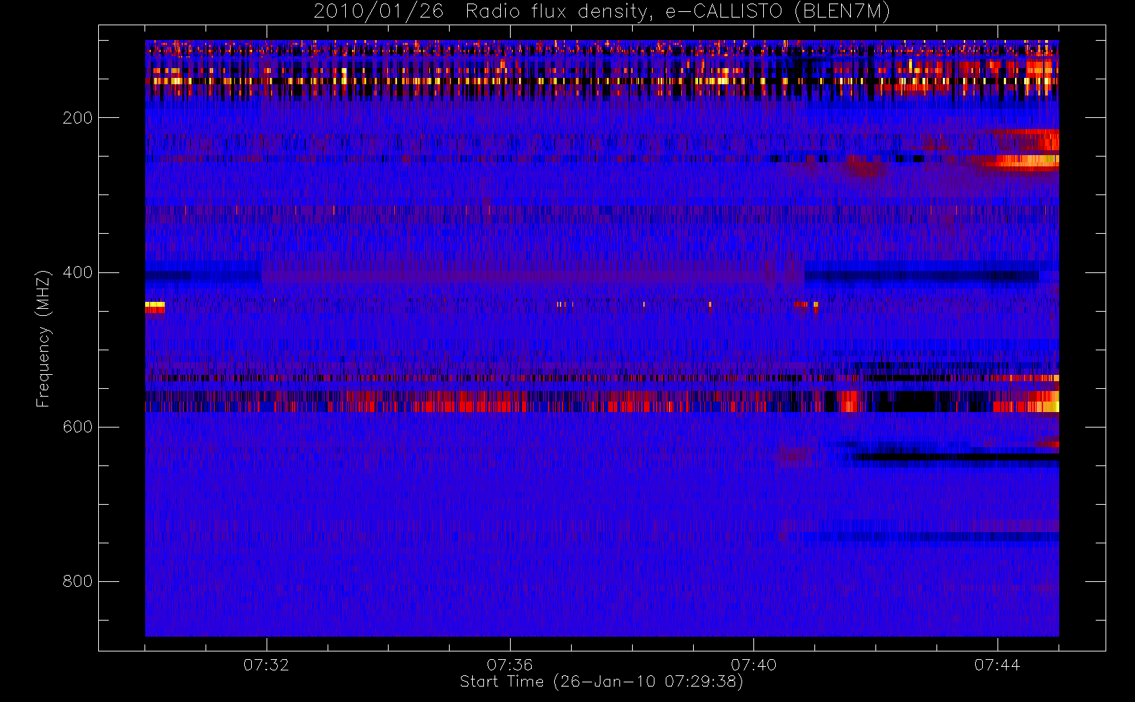This screenshot has height=702, width=1135.
Task: Click the '07:32' time axis label
Action: pos(267,665)
